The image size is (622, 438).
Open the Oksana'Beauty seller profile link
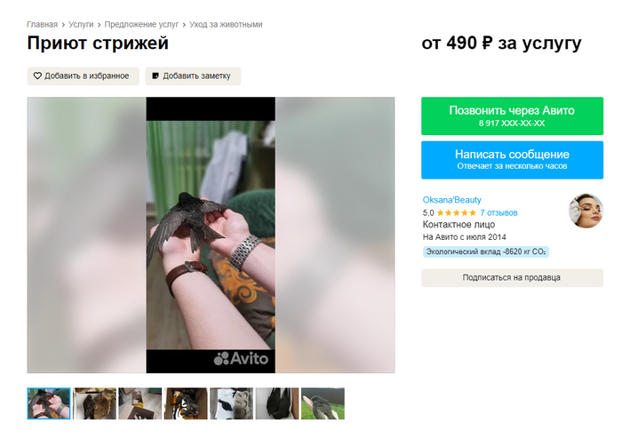[x=451, y=200]
